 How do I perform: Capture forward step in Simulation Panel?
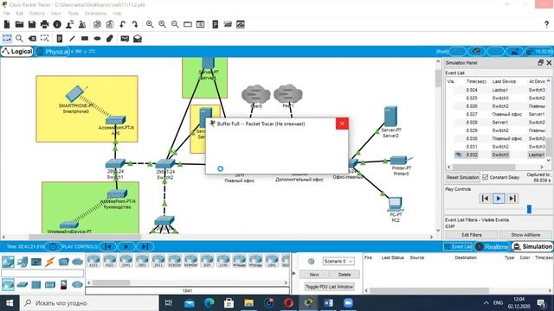[512, 199]
